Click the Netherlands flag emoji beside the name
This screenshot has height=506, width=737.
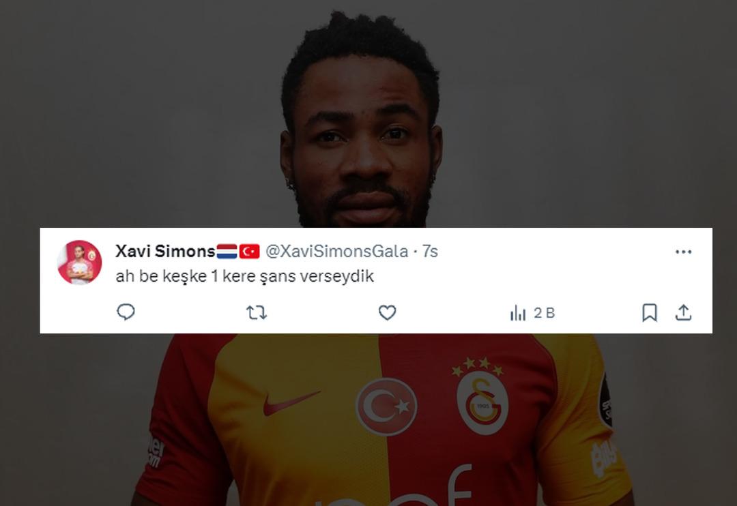[227, 252]
